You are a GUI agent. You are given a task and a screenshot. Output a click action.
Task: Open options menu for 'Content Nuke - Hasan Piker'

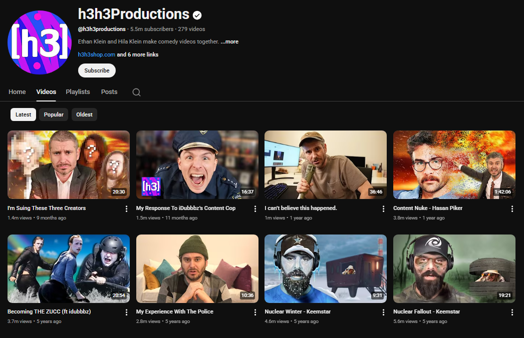(x=512, y=208)
